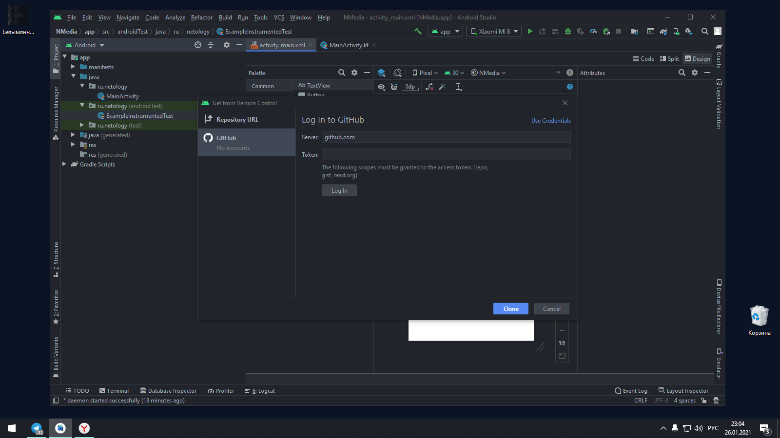Open the Pixel device preview dropdown
Viewport: 780px width, 438px height.
pyautogui.click(x=425, y=73)
